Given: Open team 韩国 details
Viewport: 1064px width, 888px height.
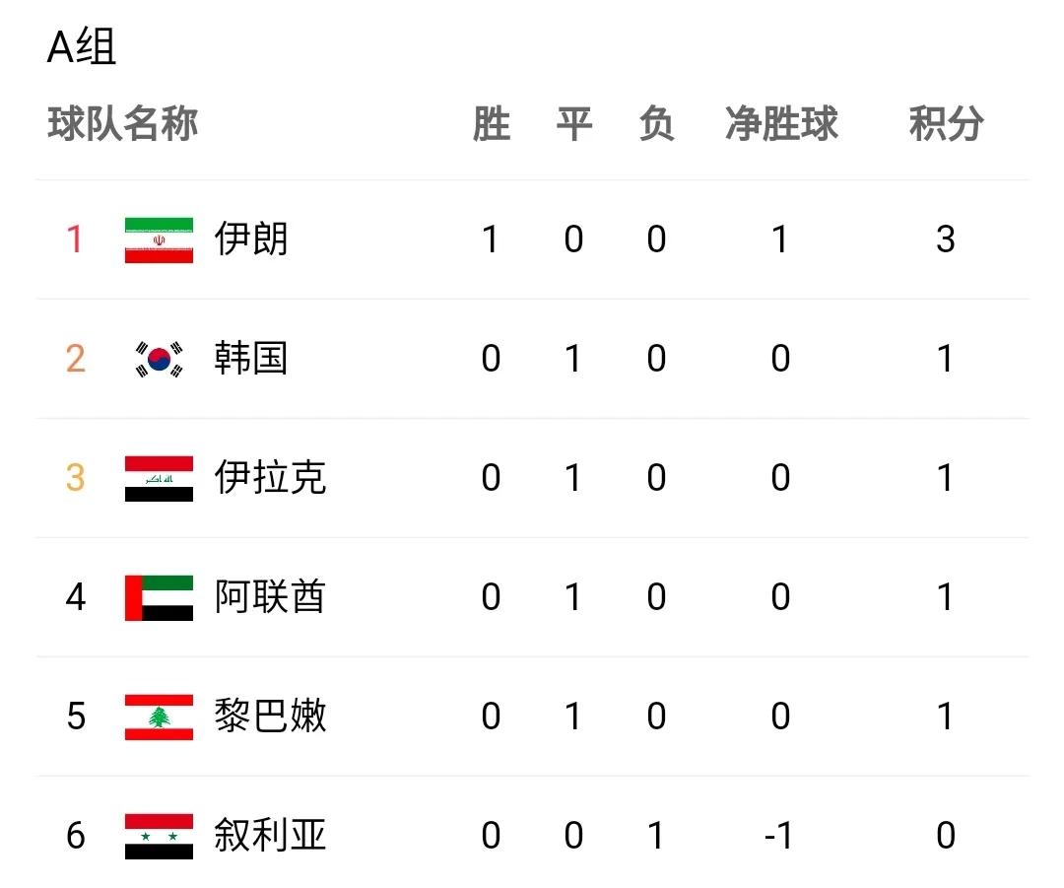Looking at the screenshot, I should coord(252,359).
